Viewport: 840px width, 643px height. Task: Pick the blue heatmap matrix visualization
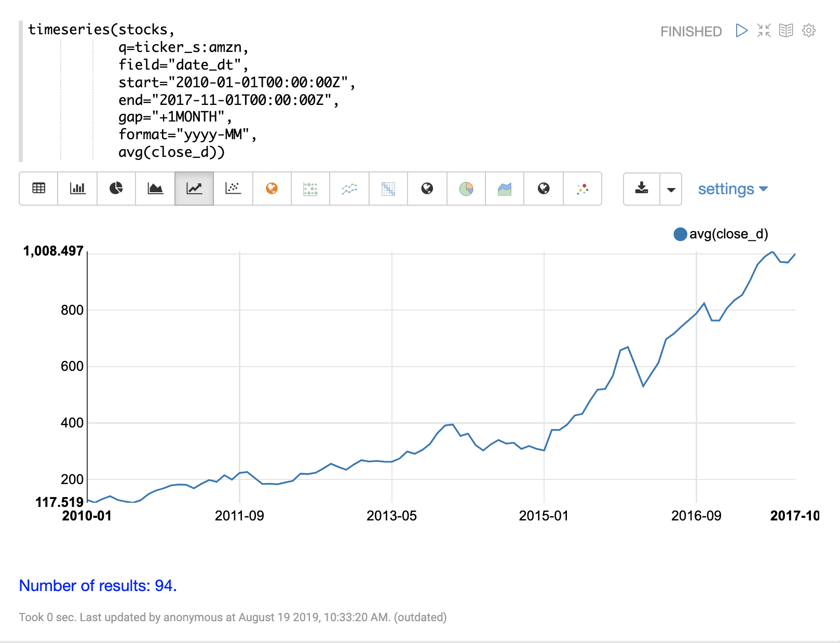pyautogui.click(x=388, y=189)
